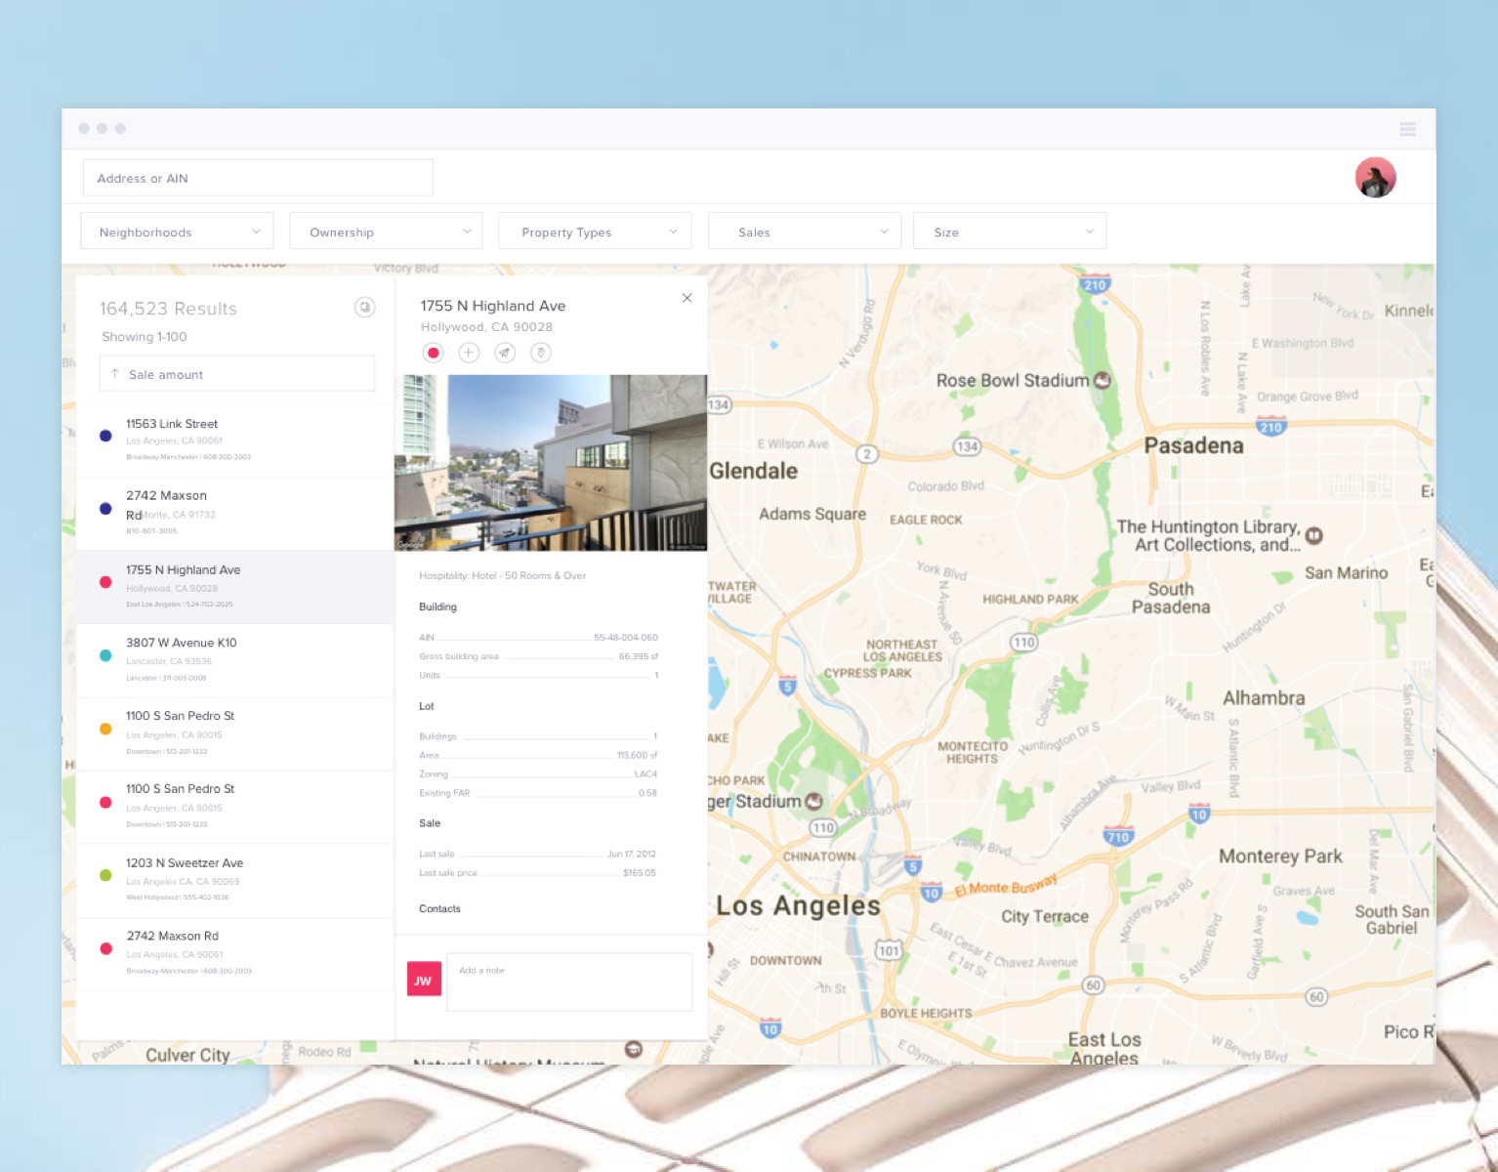Click the Sale section heading

pos(430,823)
